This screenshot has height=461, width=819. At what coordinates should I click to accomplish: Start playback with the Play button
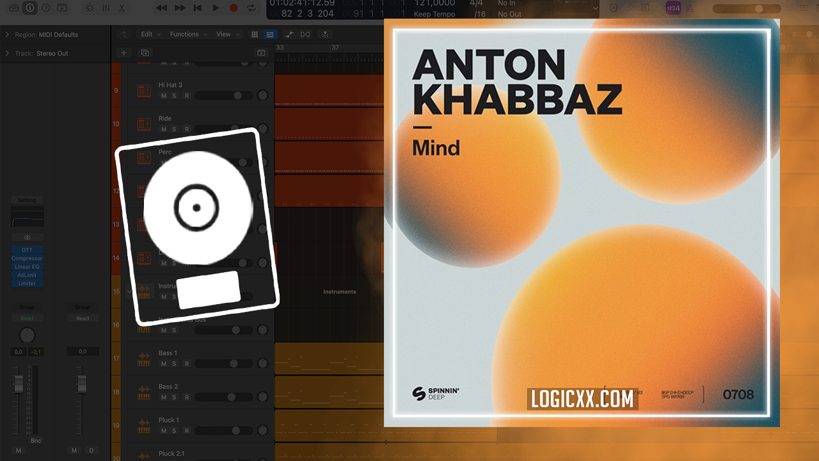216,8
